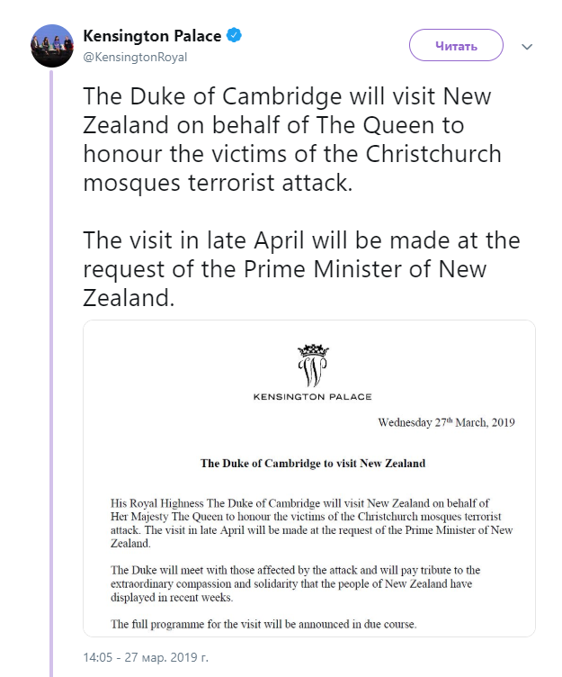The width and height of the screenshot is (562, 677).
Task: Click the blue verified badge
Action: click(234, 37)
